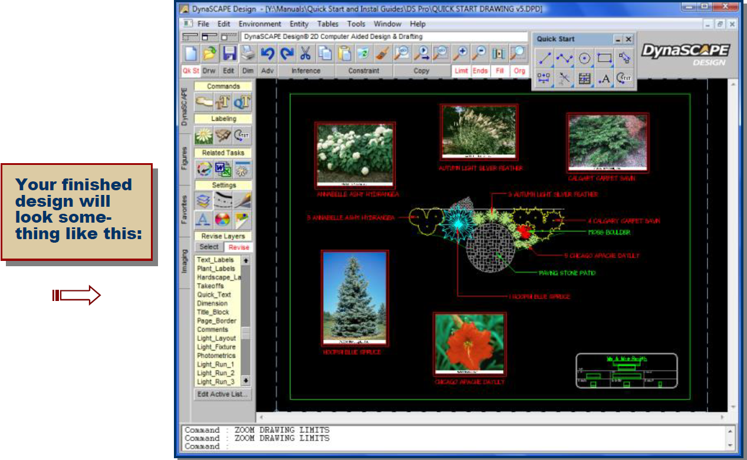Open the color wheel settings icon

[223, 220]
